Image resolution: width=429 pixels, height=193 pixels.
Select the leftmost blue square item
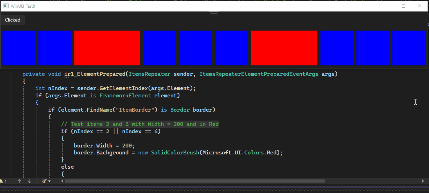(x=19, y=48)
